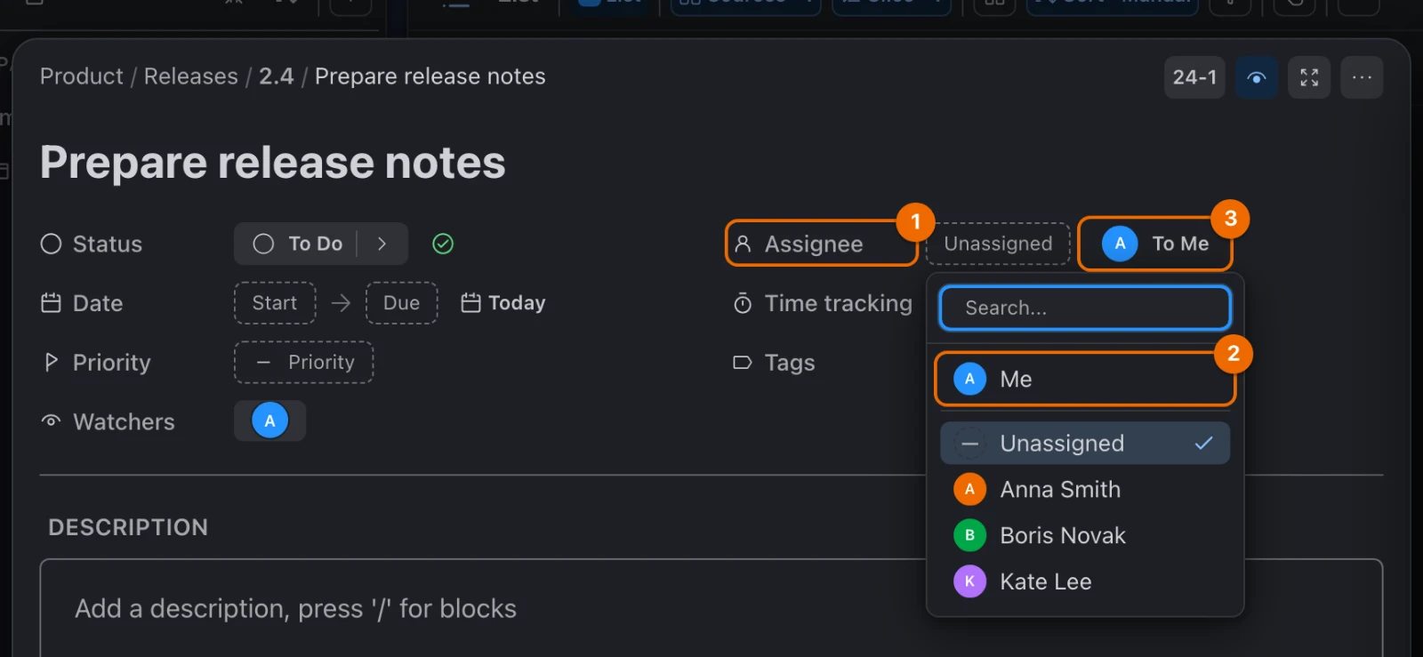
Task: Click the Prepare release notes title
Action: 273,163
